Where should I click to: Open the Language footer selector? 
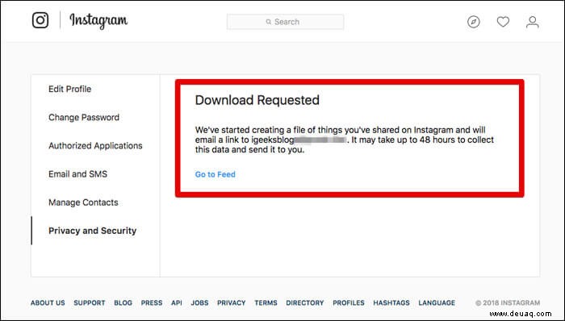[437, 303]
